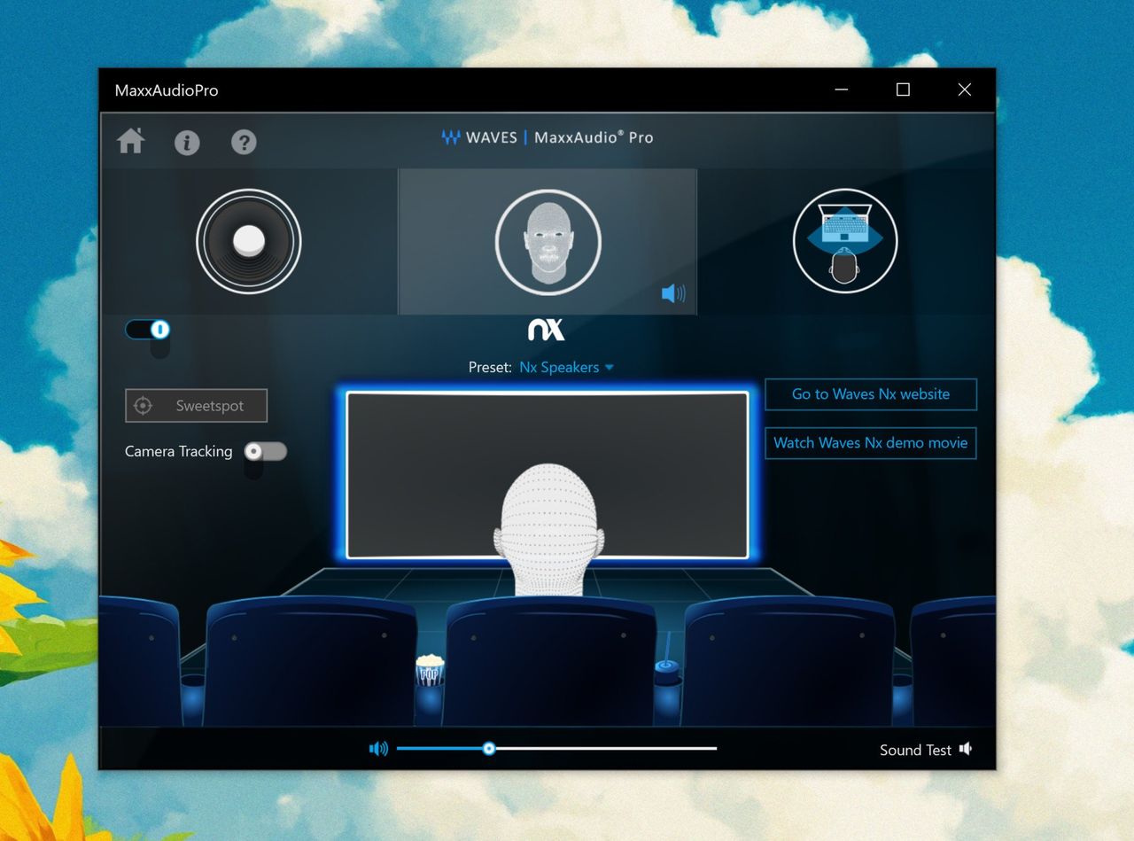The height and width of the screenshot is (841, 1134).
Task: Click Watch Waves Nx demo movie
Action: (x=871, y=443)
